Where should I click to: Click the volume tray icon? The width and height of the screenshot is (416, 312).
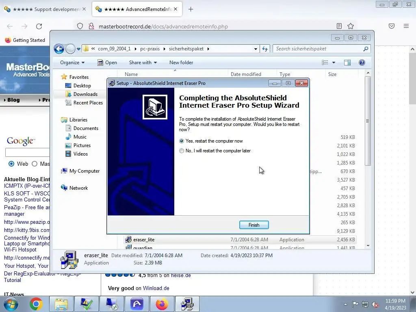pyautogui.click(x=375, y=304)
